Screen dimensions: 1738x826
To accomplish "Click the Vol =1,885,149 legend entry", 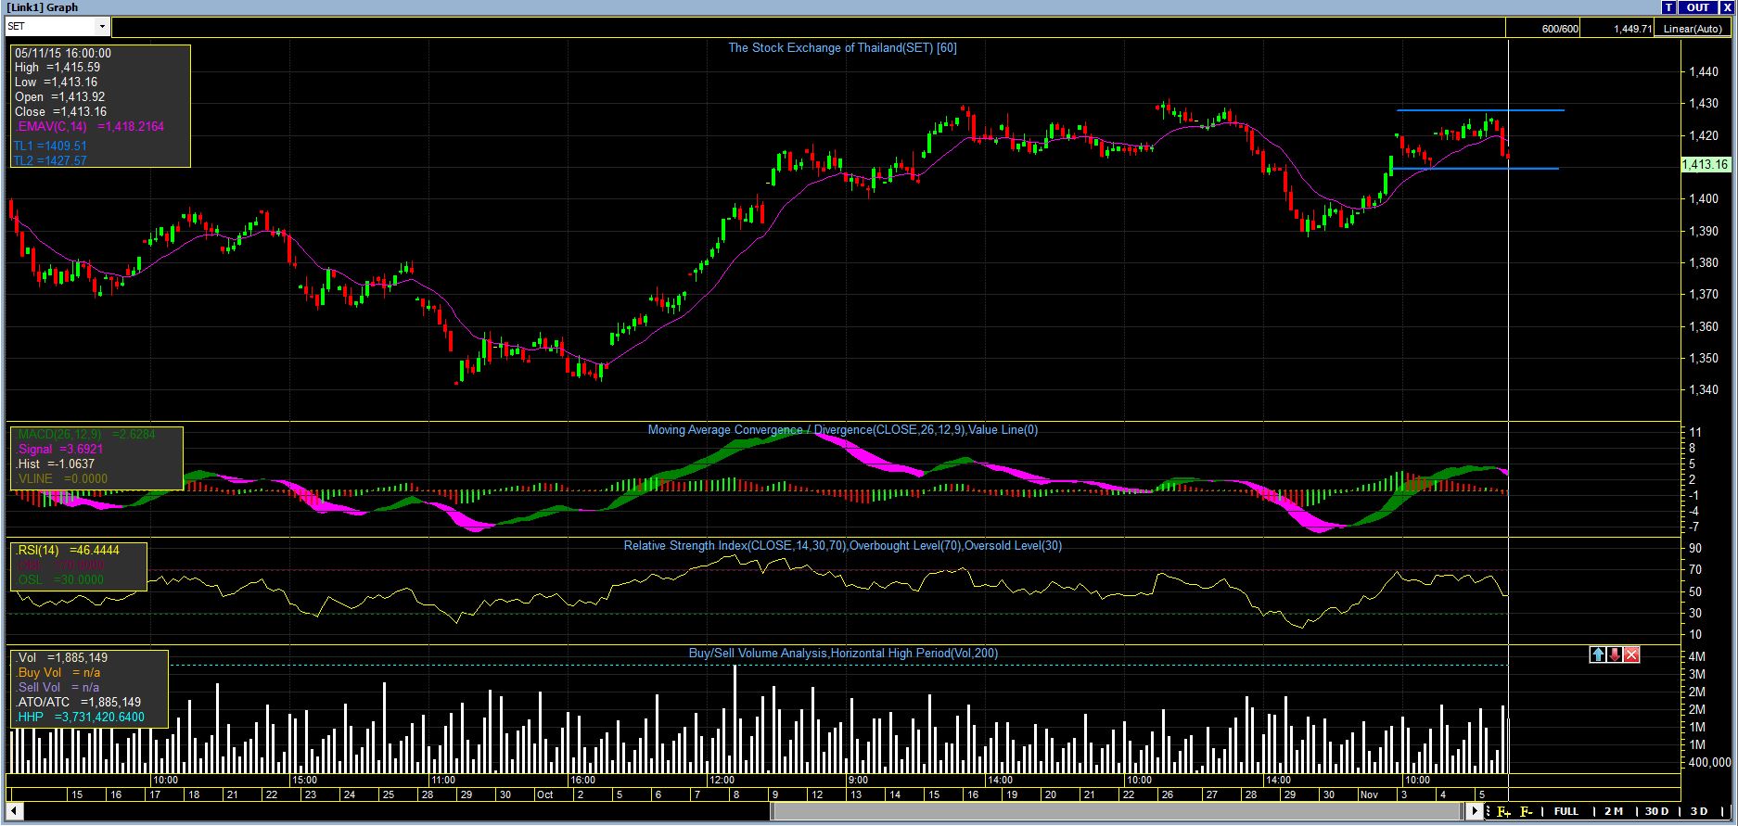I will (63, 658).
